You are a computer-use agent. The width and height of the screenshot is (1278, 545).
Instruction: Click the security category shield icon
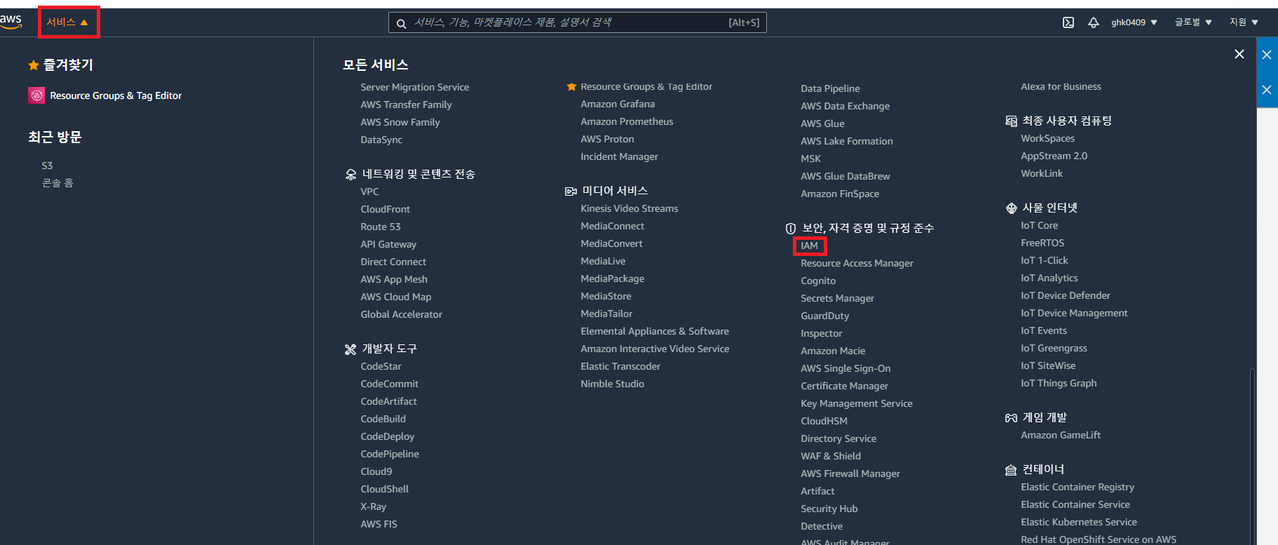pyautogui.click(x=791, y=228)
